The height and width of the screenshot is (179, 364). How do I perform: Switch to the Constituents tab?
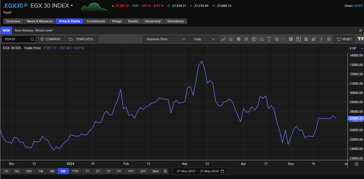[96, 21]
